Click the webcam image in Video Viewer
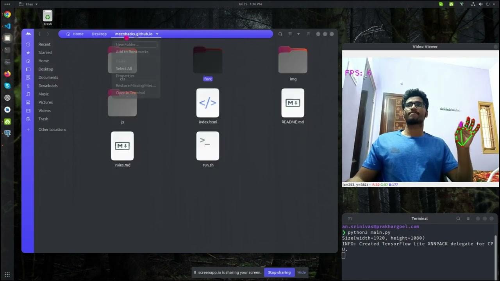 [420, 120]
